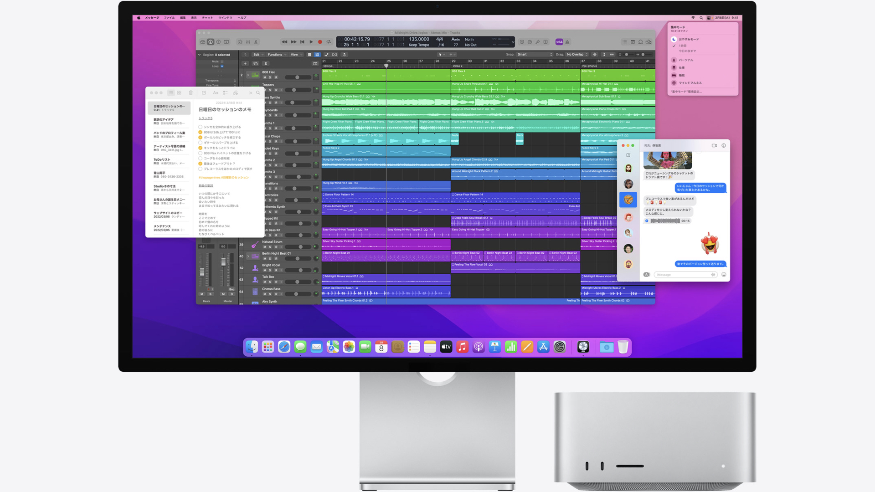Image resolution: width=875 pixels, height=492 pixels.
Task: Uncheck the '808は2db上げて100hzに' checklist item
Action: [x=200, y=132]
